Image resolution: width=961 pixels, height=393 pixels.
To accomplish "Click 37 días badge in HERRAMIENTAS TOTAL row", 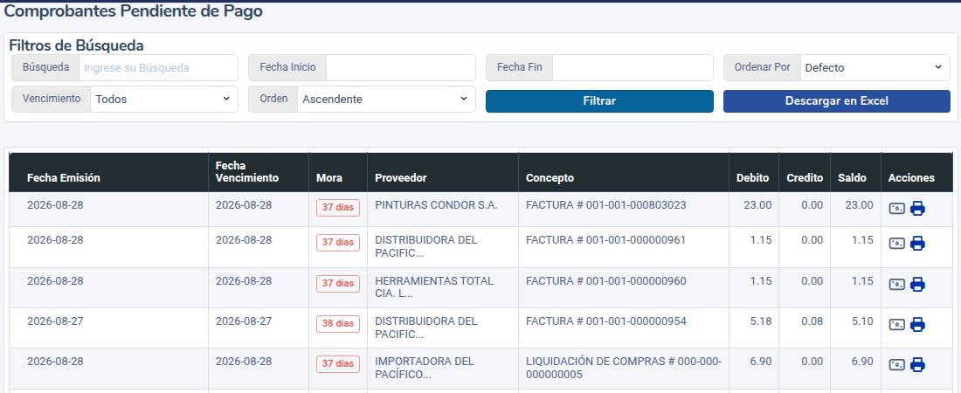I will click(x=338, y=283).
